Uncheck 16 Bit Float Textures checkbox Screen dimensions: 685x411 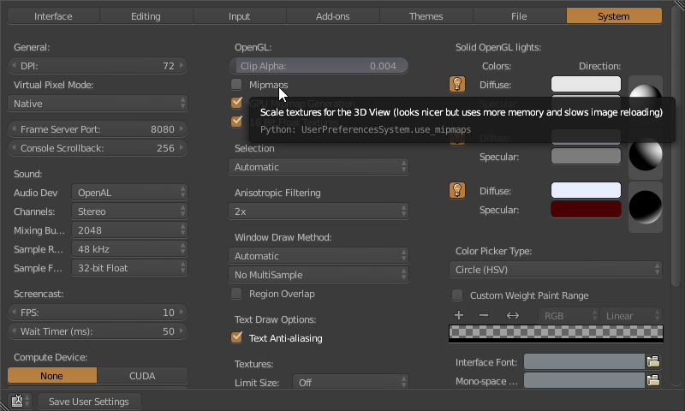(236, 121)
